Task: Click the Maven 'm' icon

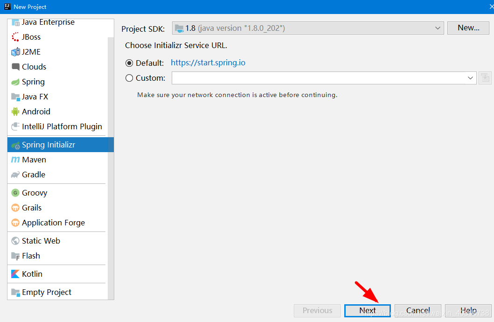Action: click(15, 160)
